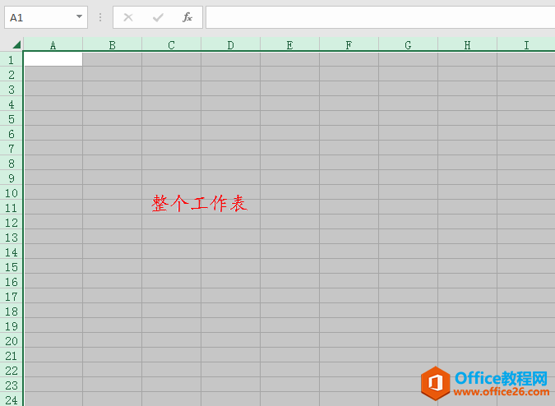Click the Select All corner triangle

point(16,44)
